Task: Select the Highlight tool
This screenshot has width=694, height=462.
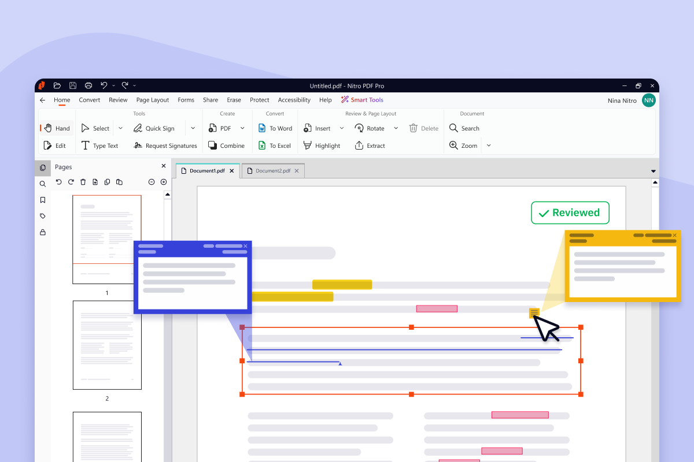Action: click(x=322, y=146)
